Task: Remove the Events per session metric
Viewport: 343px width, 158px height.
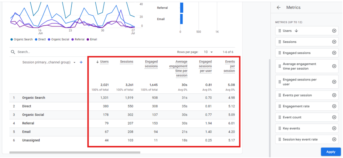Action: click(334, 95)
